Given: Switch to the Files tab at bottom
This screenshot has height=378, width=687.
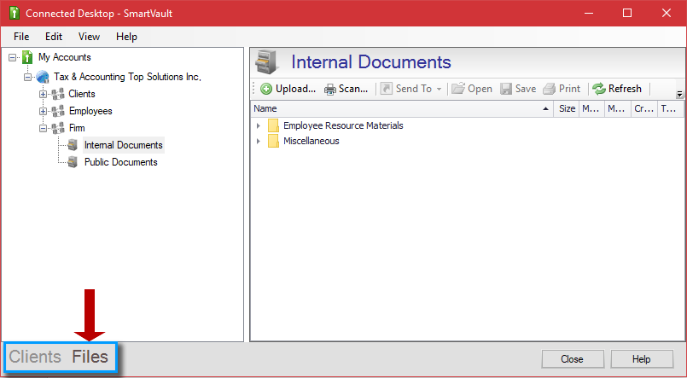Looking at the screenshot, I should pyautogui.click(x=90, y=357).
